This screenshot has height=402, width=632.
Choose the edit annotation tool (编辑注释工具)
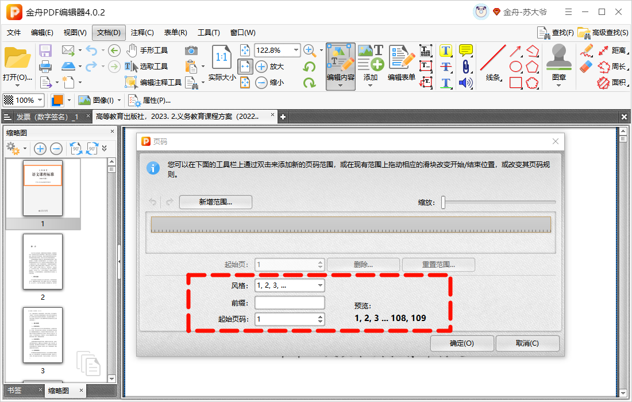click(153, 83)
